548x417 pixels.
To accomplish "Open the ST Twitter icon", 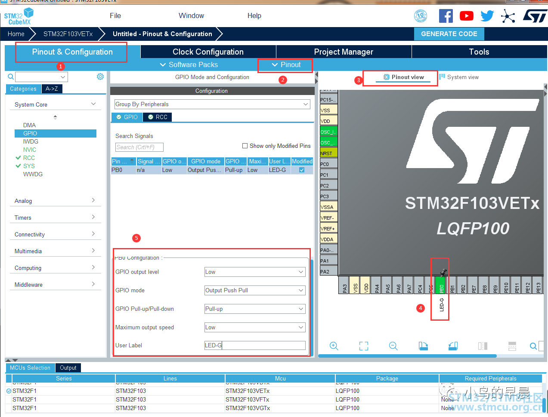I will [487, 16].
